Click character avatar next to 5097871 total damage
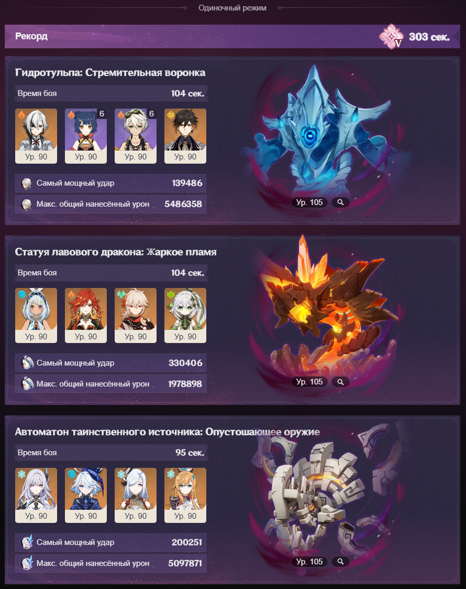Screen dimensions: 466x589 (x=27, y=563)
